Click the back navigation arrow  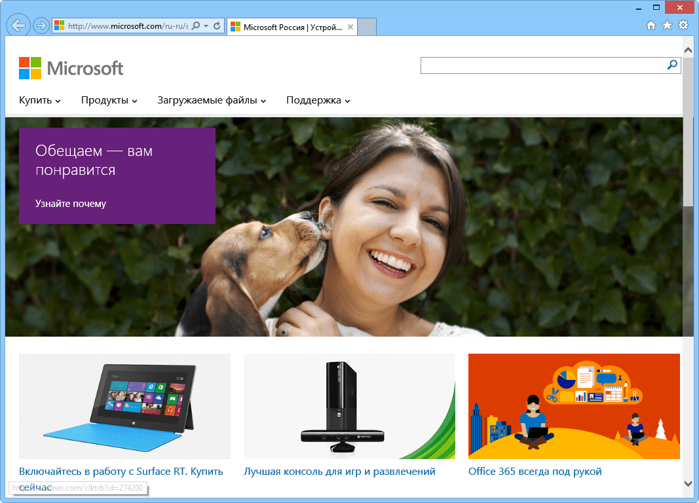18,25
